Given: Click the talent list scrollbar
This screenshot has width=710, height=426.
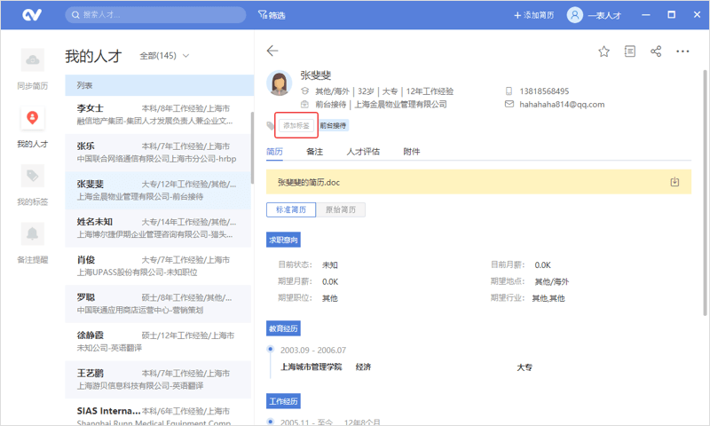Looking at the screenshot, I should coord(252,147).
